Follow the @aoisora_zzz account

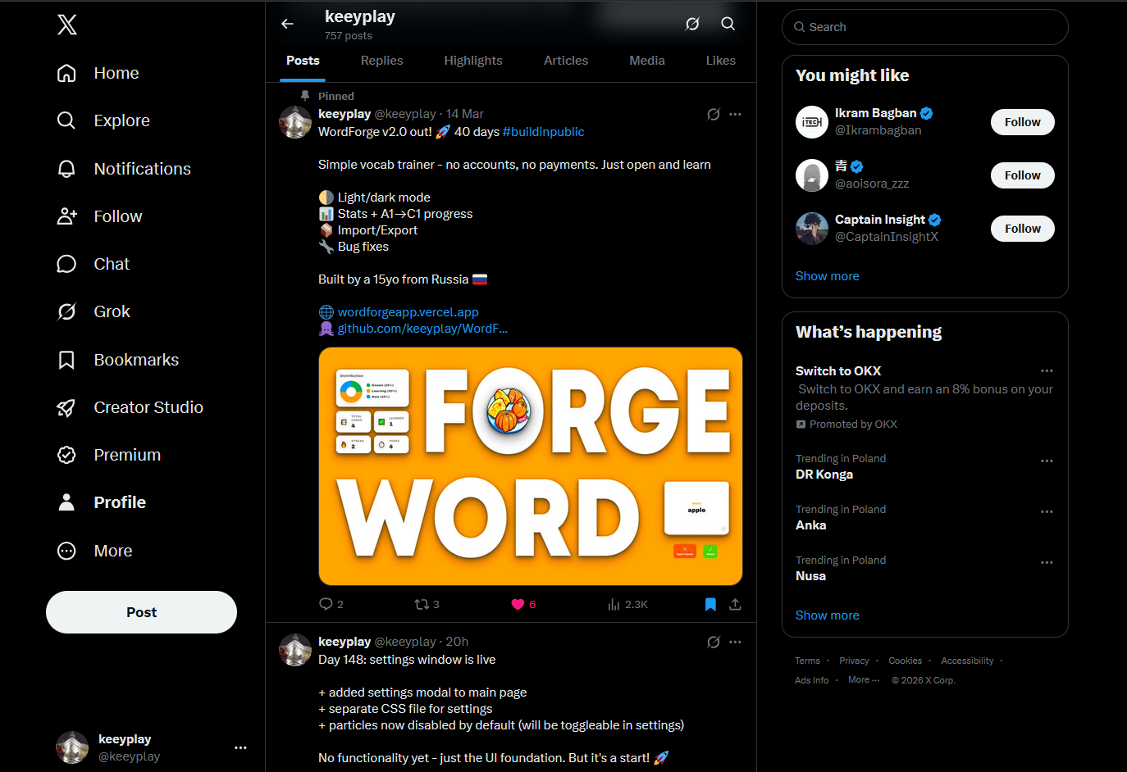(x=1023, y=175)
